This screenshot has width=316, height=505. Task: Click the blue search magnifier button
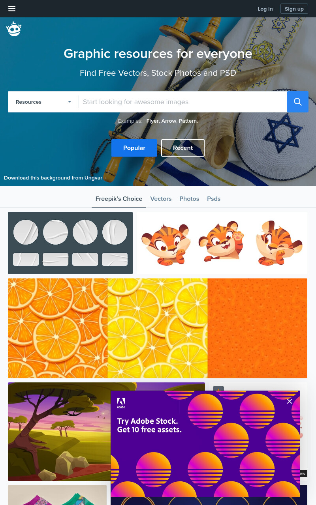click(x=298, y=102)
